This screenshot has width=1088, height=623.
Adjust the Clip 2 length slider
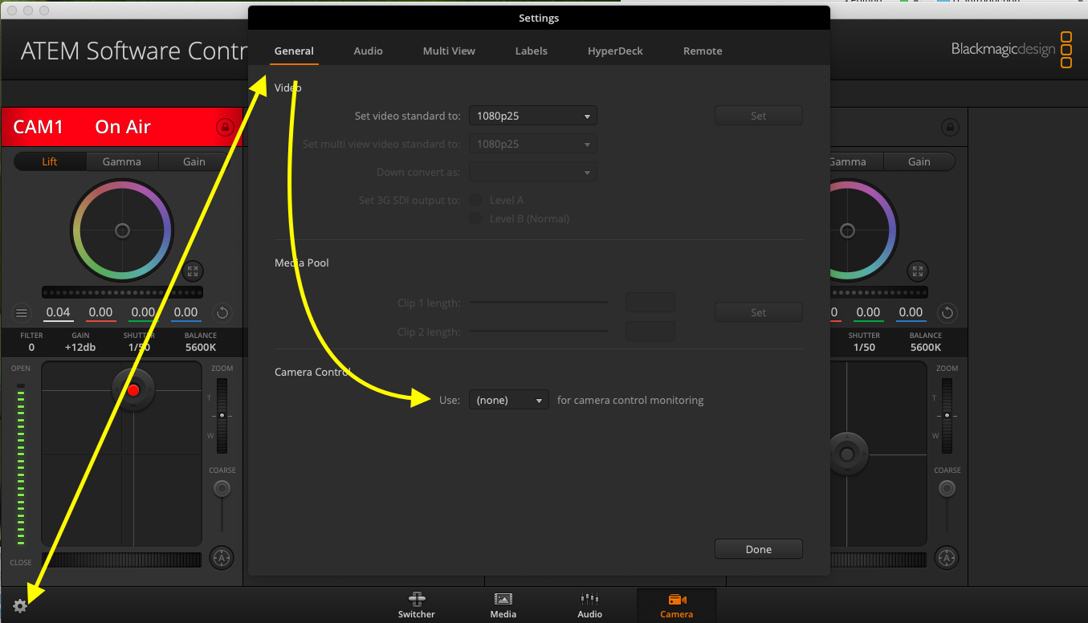click(x=539, y=331)
